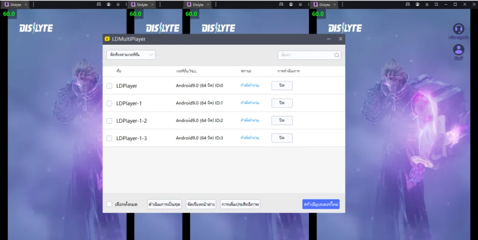The height and width of the screenshot is (240, 478).
Task: Click account avatar icon in Dislyte game
Action: pos(458,49)
